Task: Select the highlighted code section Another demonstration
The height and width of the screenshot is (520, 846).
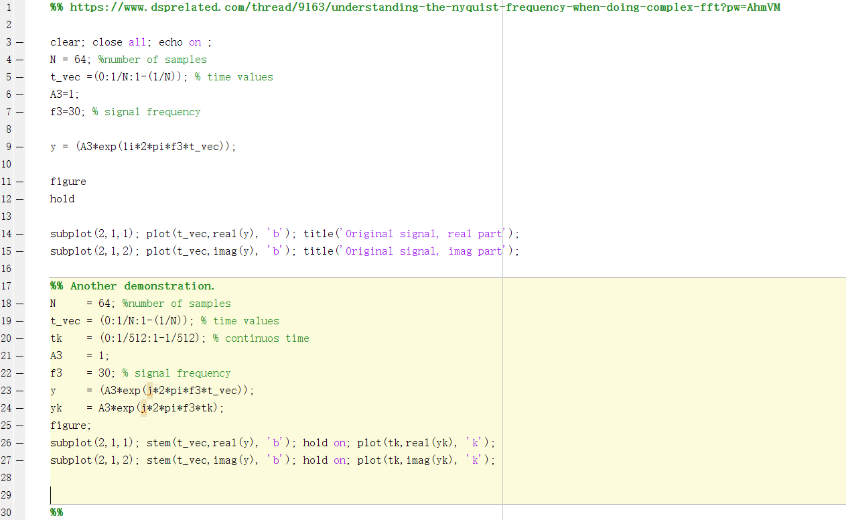Action: pos(132,285)
